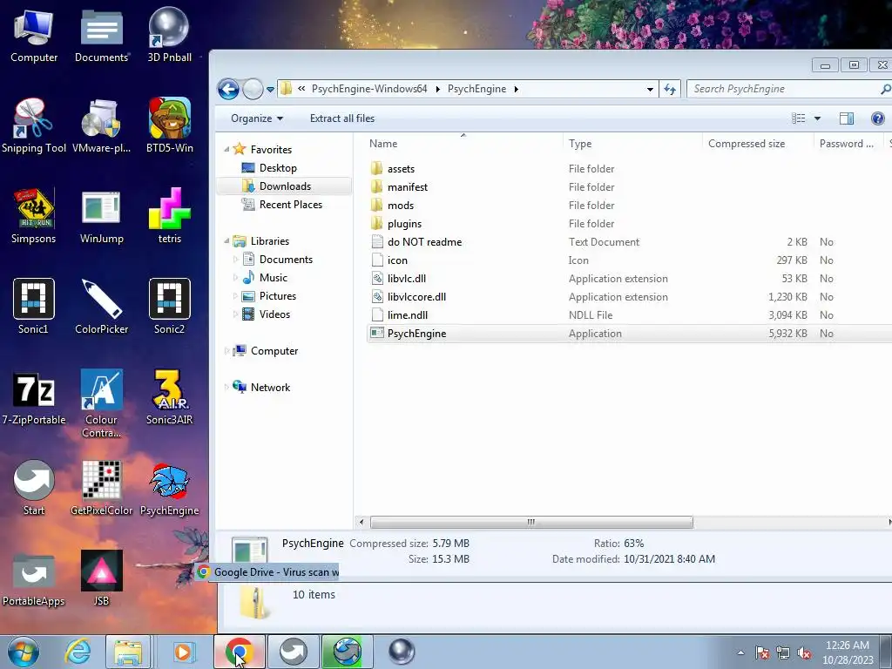This screenshot has height=669, width=892.
Task: Select the Sonic3AIR desktop icon
Action: pyautogui.click(x=170, y=397)
